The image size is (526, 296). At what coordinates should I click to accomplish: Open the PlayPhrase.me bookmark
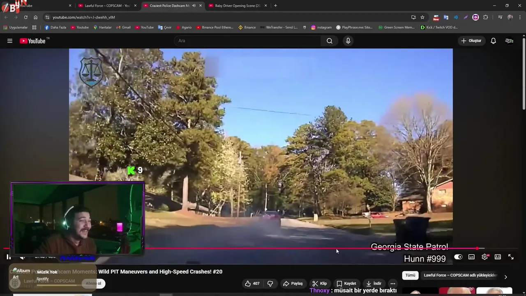pyautogui.click(x=354, y=28)
